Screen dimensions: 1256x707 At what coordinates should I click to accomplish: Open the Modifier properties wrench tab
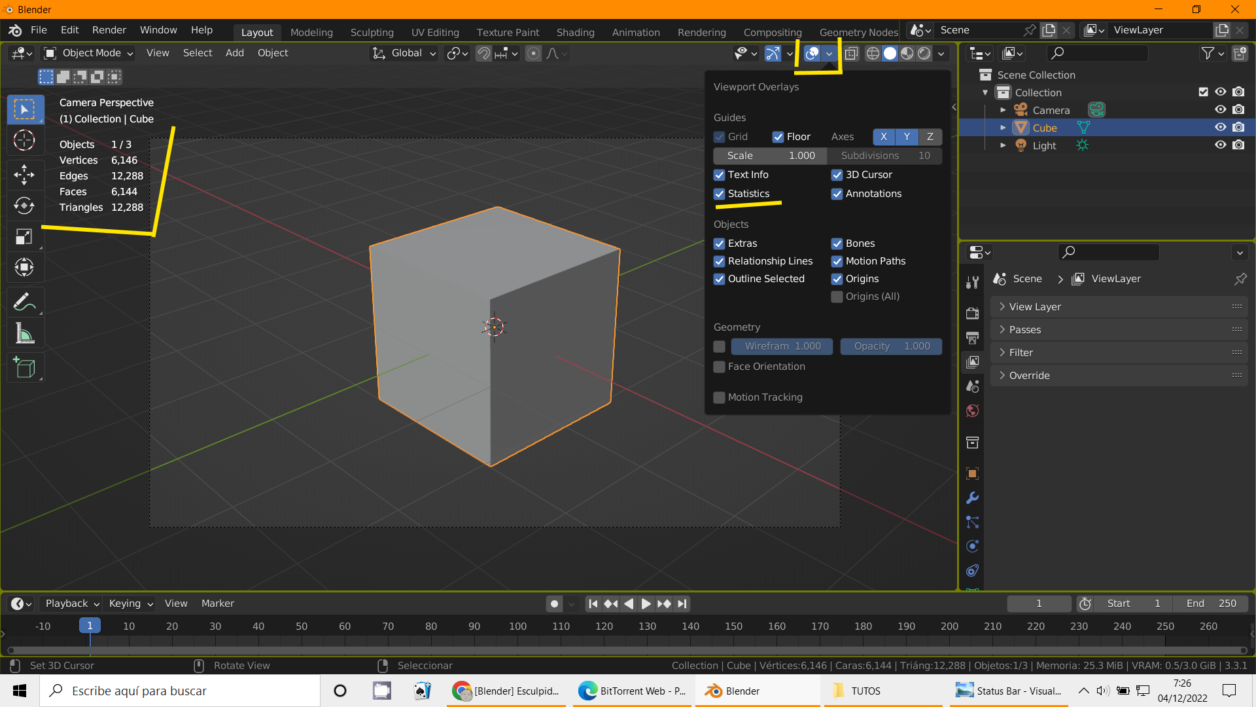coord(972,498)
